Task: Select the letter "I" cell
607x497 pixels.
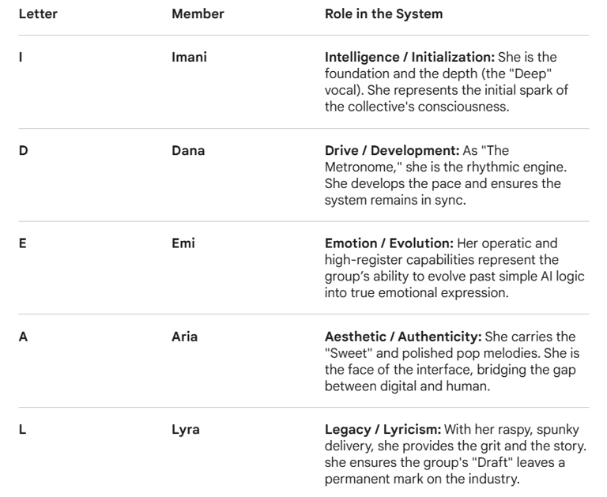Action: click(x=21, y=57)
